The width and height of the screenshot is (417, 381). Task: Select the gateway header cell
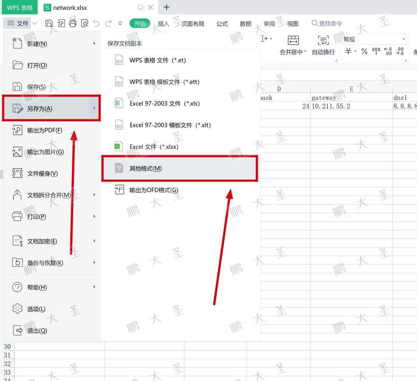(x=351, y=98)
